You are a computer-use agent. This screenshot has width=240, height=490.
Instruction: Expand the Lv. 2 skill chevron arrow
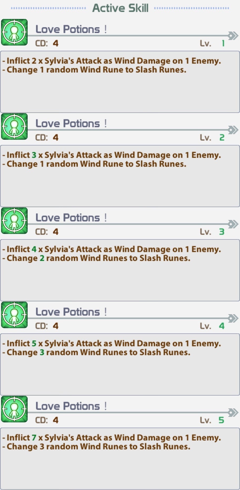(233, 130)
